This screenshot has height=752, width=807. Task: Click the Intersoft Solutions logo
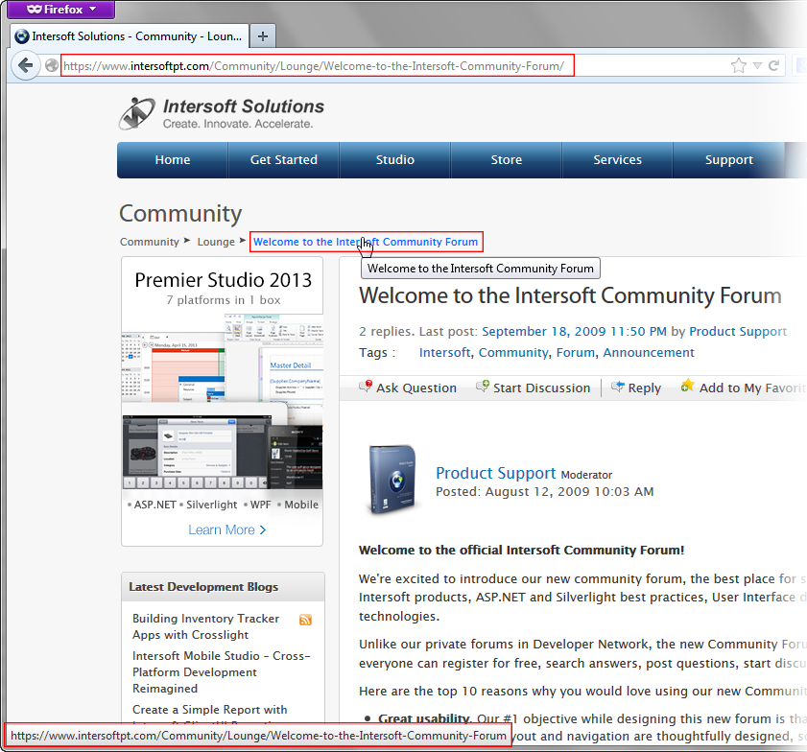point(222,114)
